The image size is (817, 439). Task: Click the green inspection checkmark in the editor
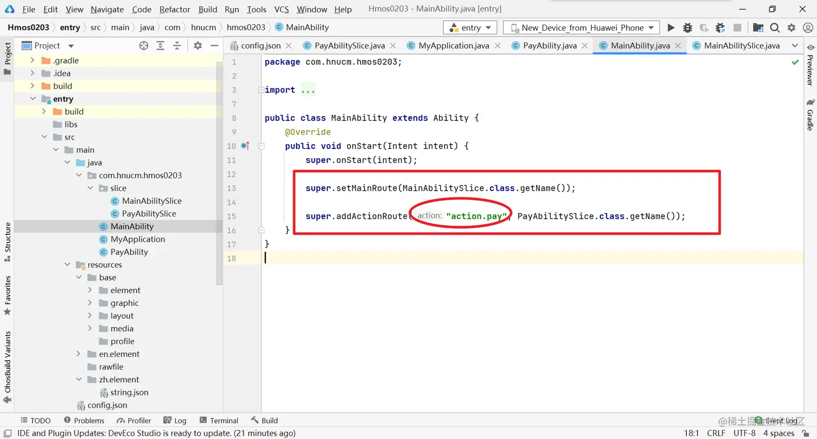pyautogui.click(x=795, y=62)
